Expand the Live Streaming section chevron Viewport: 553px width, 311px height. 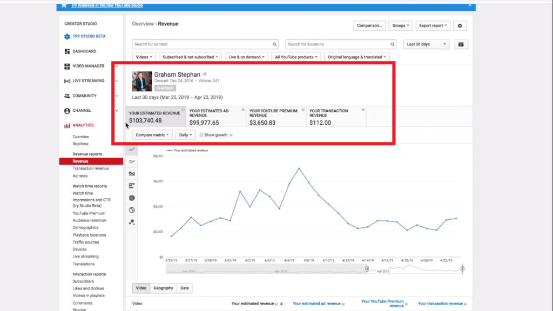point(117,81)
